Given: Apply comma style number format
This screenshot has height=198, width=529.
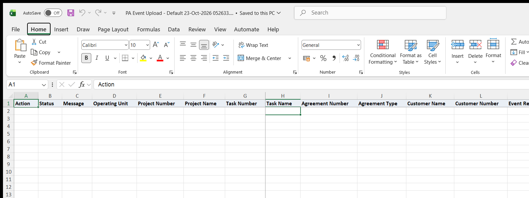Looking at the screenshot, I should pos(334,58).
